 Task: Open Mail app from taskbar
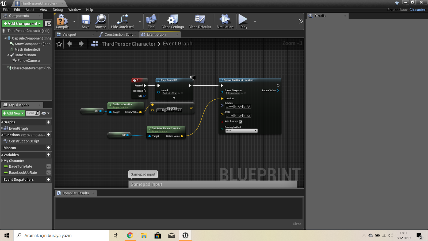pyautogui.click(x=172, y=235)
